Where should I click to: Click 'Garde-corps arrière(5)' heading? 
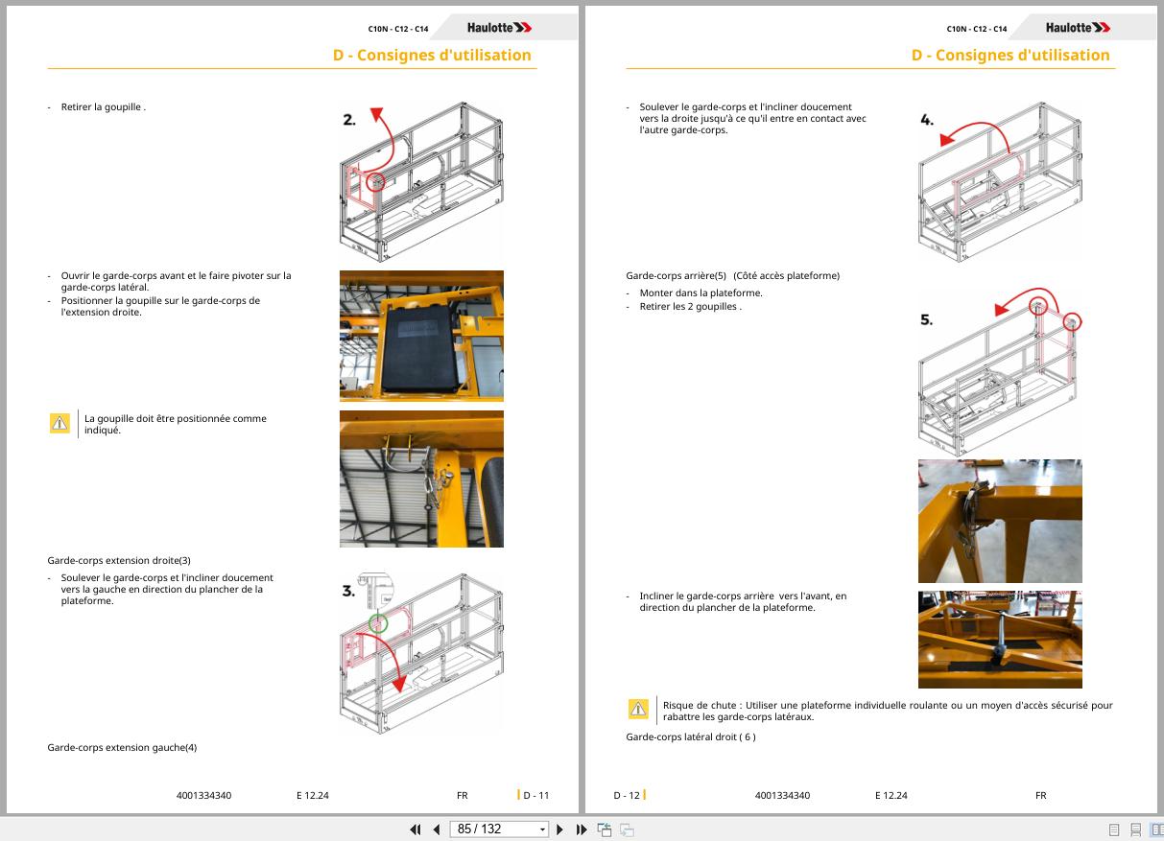click(677, 276)
